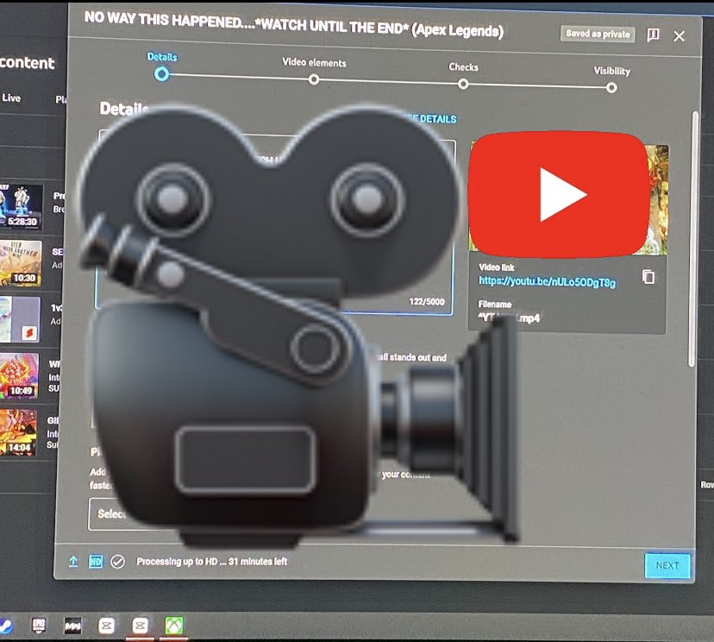Click the 'content' page heading
Screen dimensions: 714x642
[x=28, y=63]
